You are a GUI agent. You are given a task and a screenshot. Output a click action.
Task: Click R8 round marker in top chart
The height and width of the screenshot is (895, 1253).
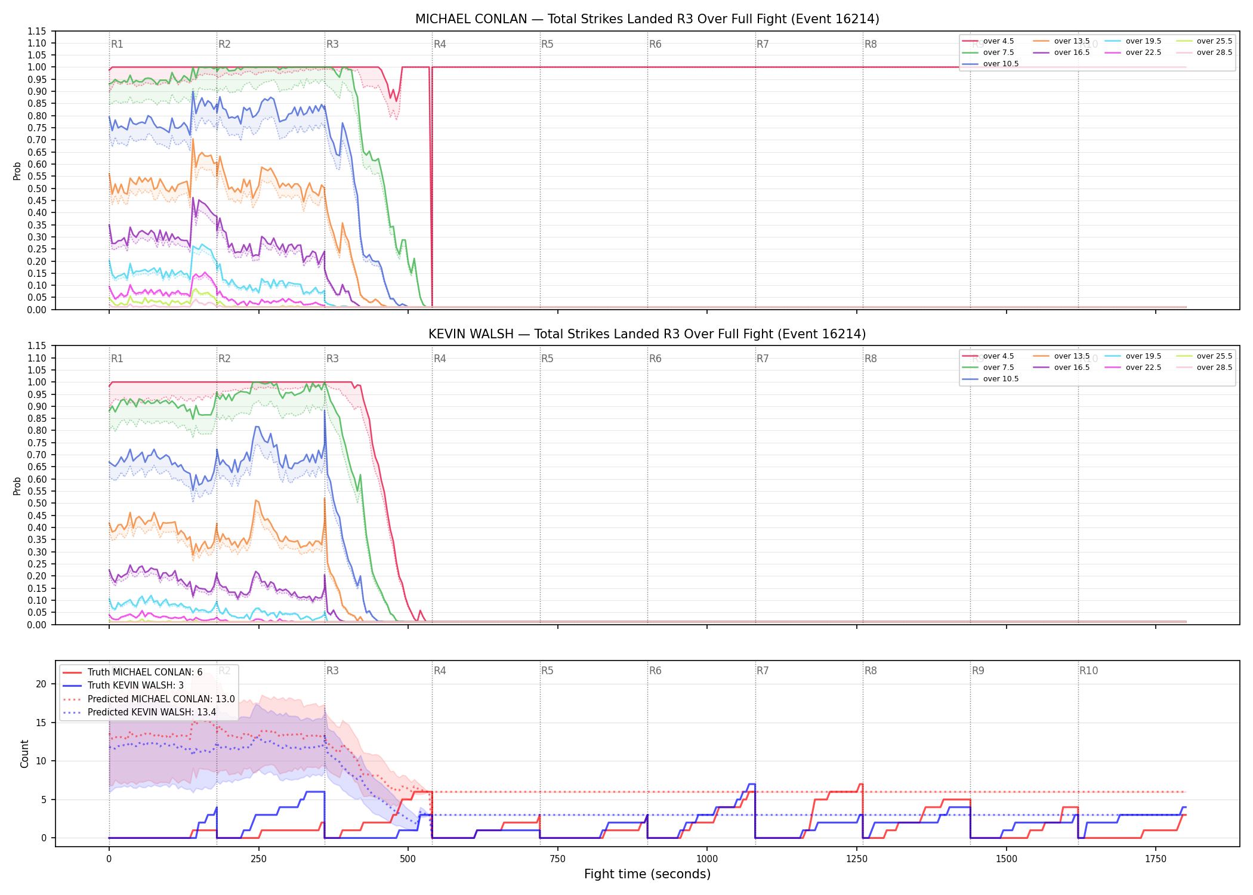[x=871, y=44]
